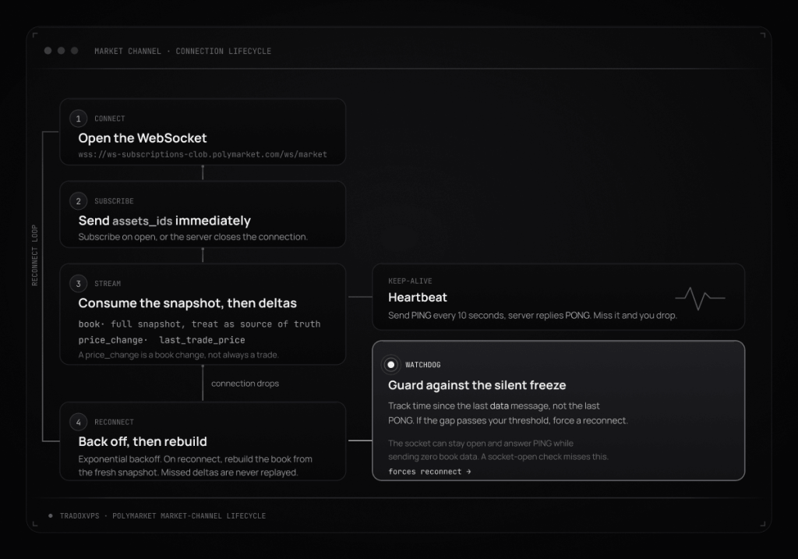Select "Guard against the silent freeze" heading
Screen dimensions: 798x559
click(477, 385)
